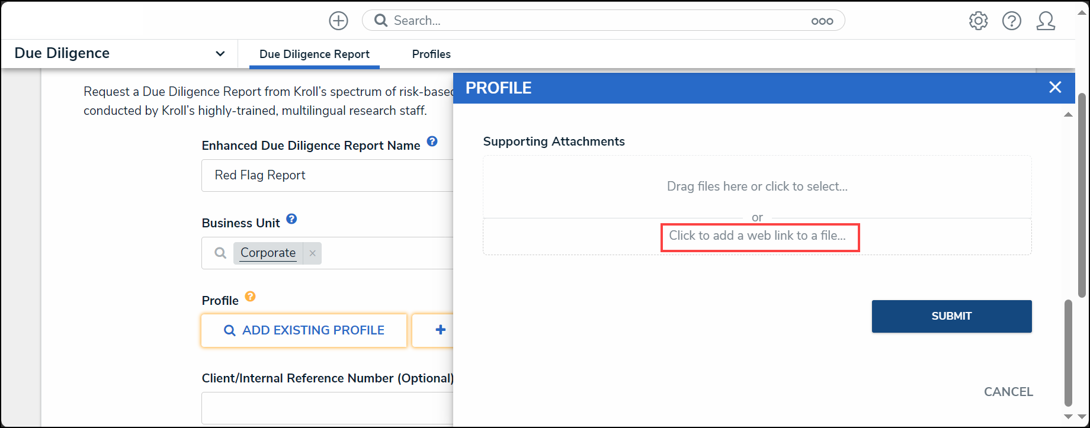The width and height of the screenshot is (1090, 428).
Task: Submit the profile form
Action: [x=951, y=316]
